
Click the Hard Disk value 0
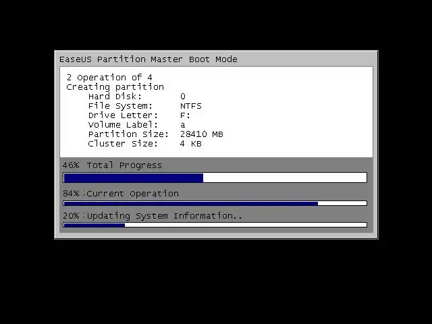pyautogui.click(x=183, y=97)
